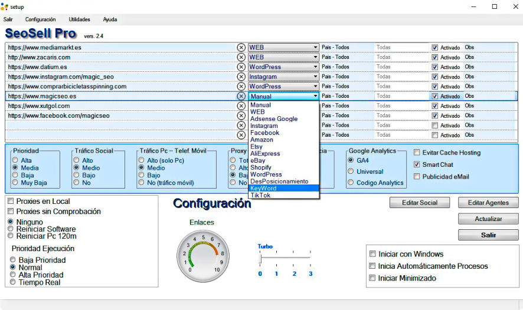Uncheck Activado for mediamarkt.es row
Viewport: 523px width, 310px height.
coord(434,47)
